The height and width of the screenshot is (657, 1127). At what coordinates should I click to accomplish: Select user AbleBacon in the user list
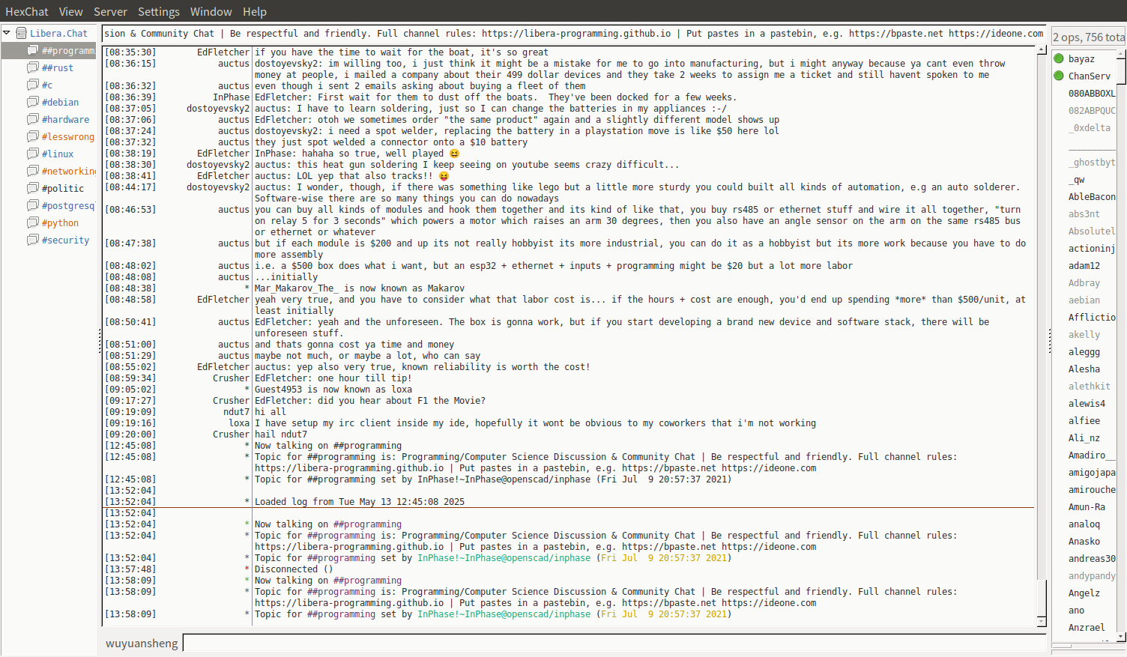click(x=1091, y=196)
